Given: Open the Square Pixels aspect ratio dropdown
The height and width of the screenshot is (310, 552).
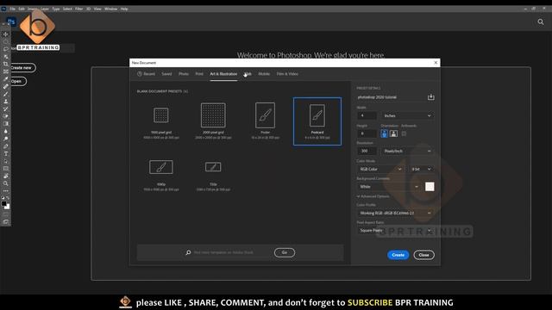Looking at the screenshot, I should click(395, 231).
